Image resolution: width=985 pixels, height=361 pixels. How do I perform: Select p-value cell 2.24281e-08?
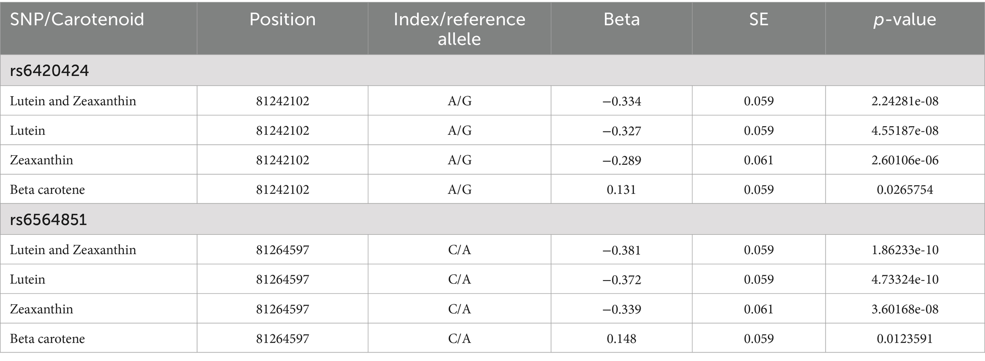[905, 101]
